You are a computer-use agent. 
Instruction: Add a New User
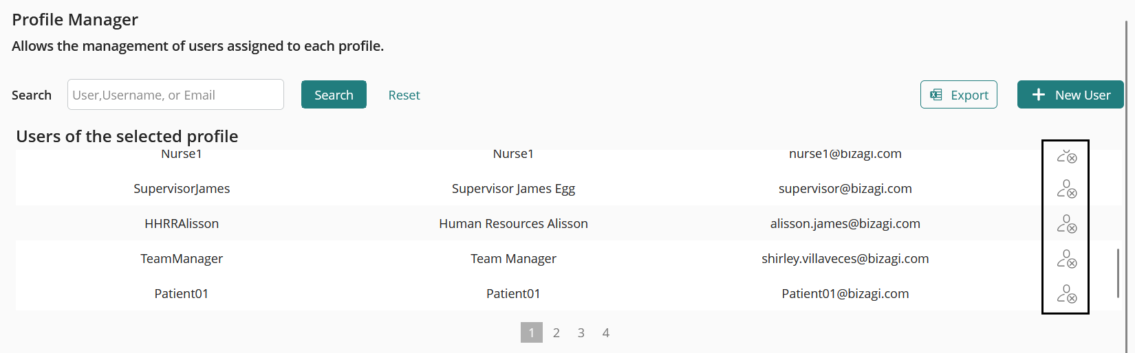point(1070,95)
